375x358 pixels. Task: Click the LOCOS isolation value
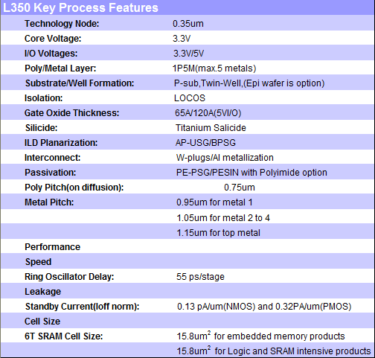pos(190,98)
